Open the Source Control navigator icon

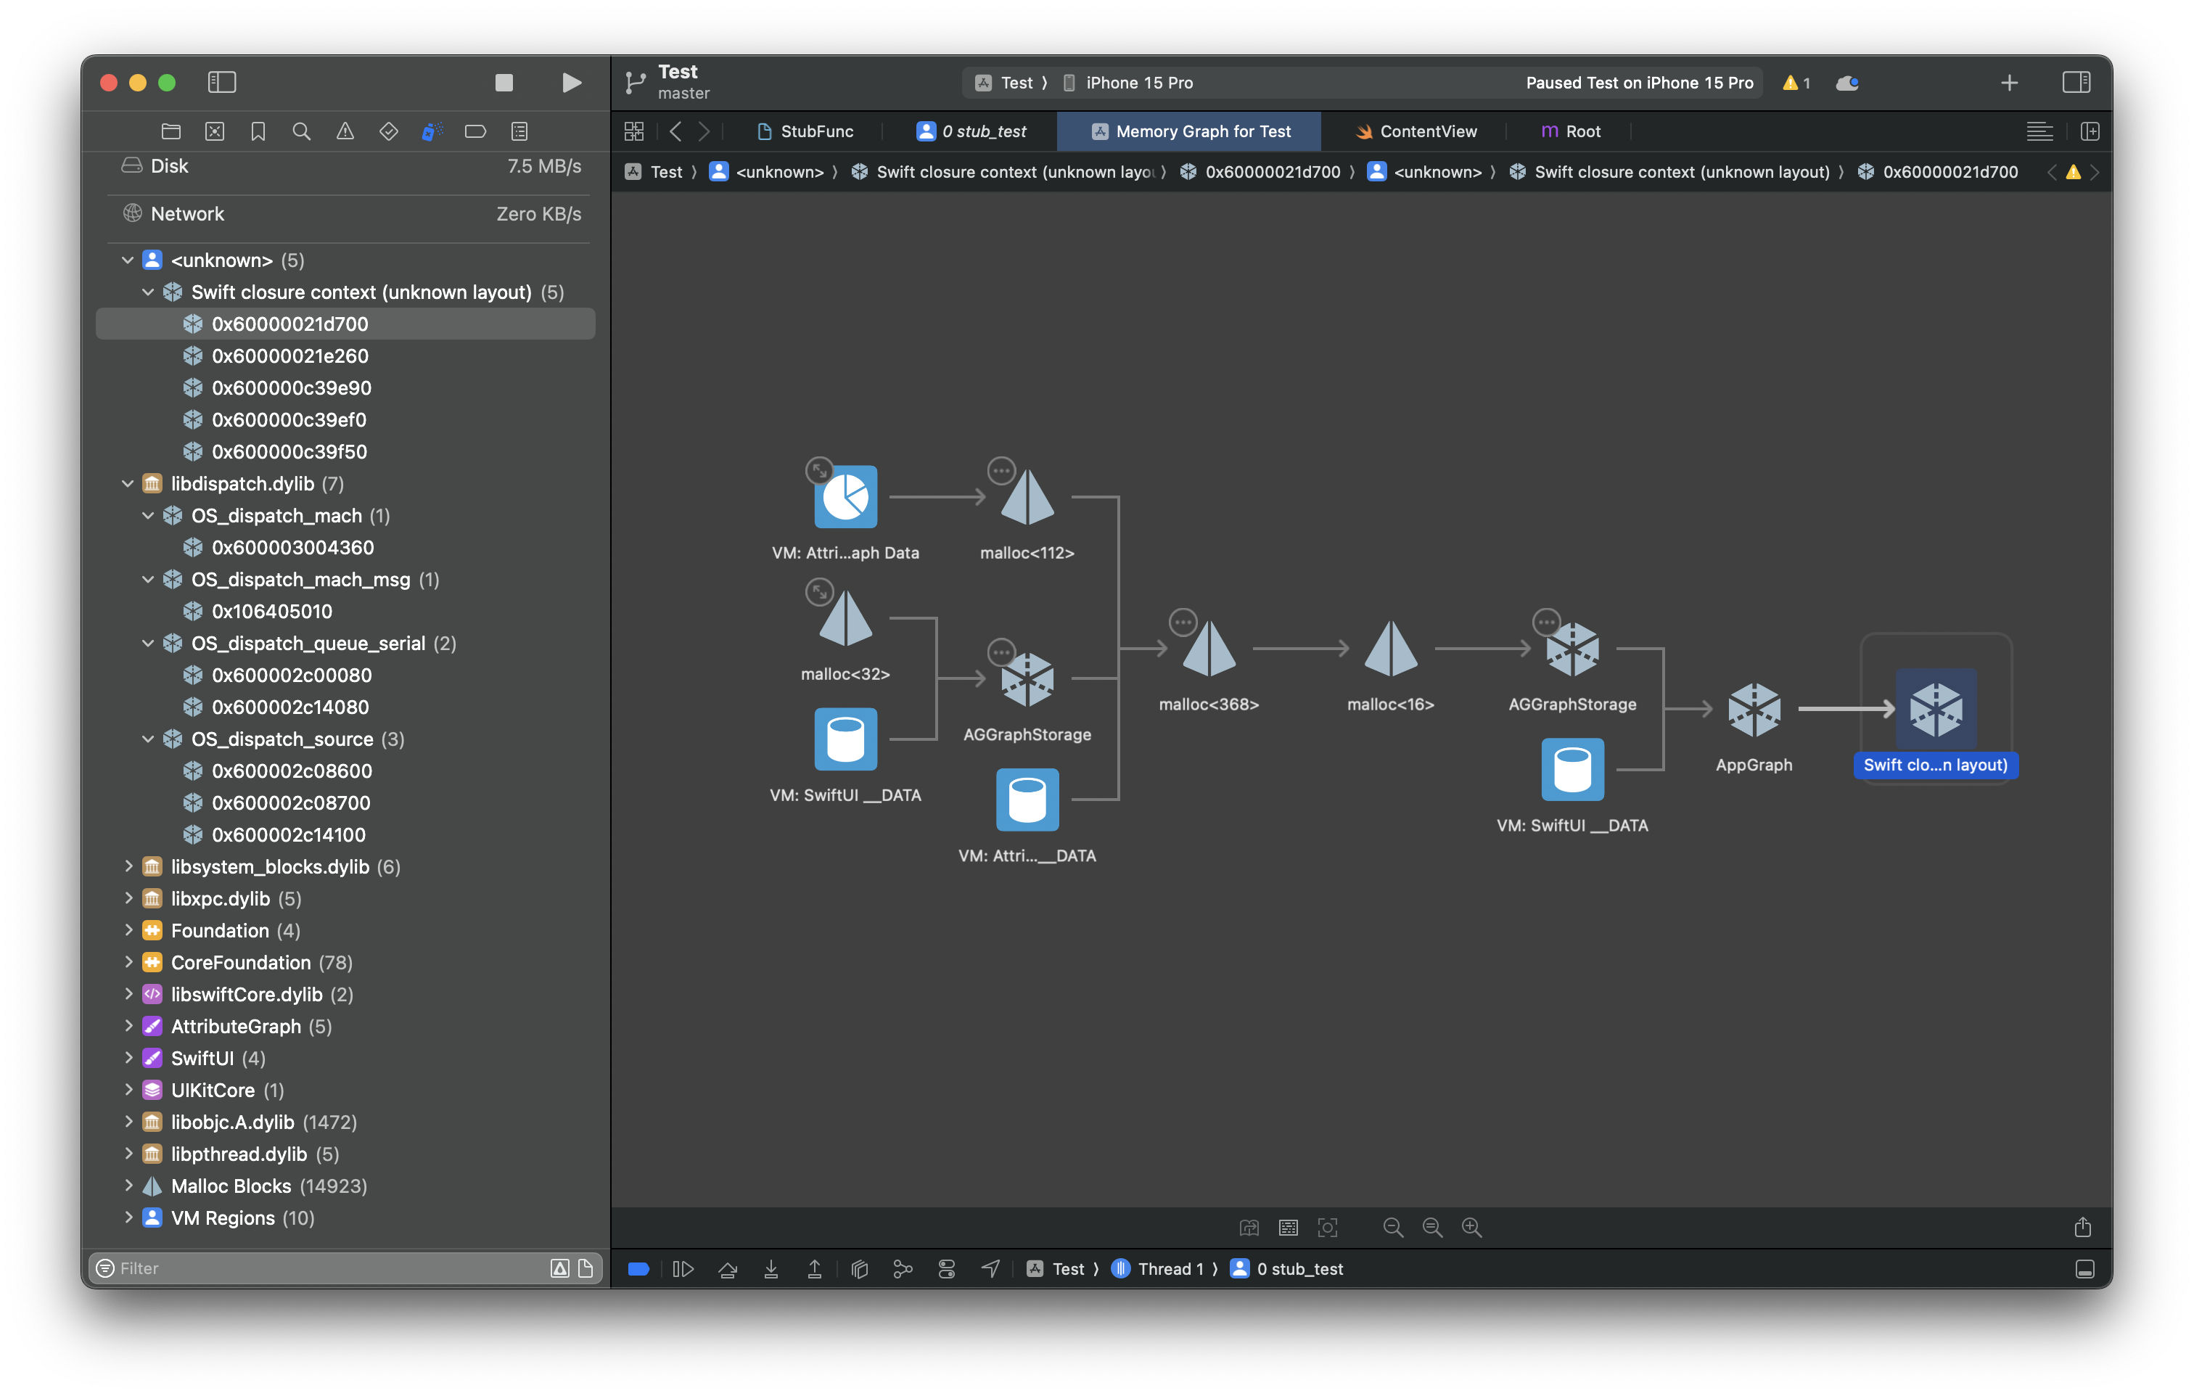click(214, 131)
